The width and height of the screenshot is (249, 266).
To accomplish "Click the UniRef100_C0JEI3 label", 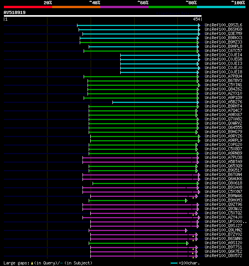I will pos(223,63).
